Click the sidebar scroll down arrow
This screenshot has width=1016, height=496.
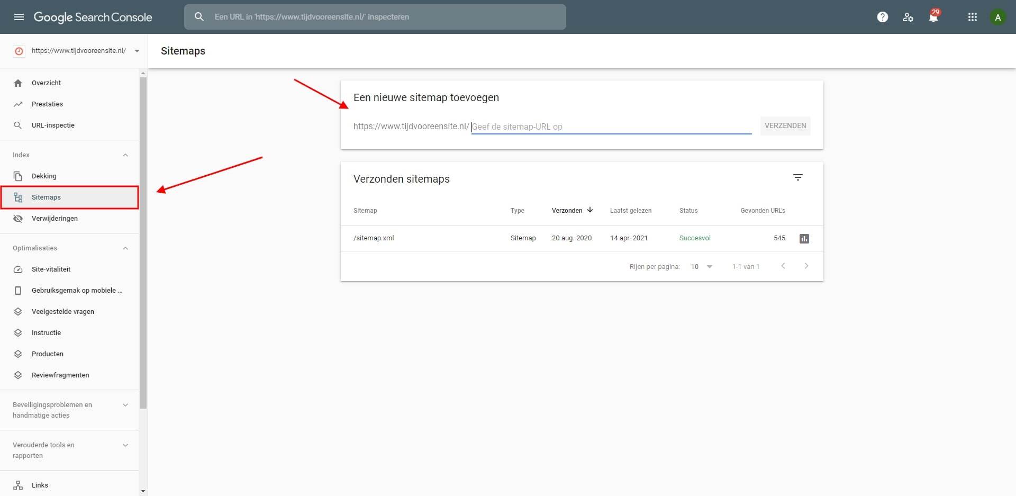pos(143,491)
